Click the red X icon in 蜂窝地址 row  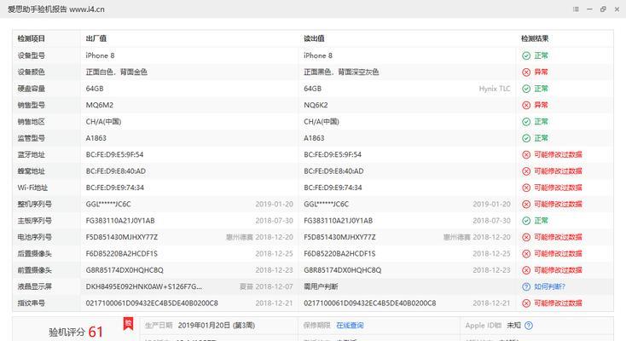[526, 171]
